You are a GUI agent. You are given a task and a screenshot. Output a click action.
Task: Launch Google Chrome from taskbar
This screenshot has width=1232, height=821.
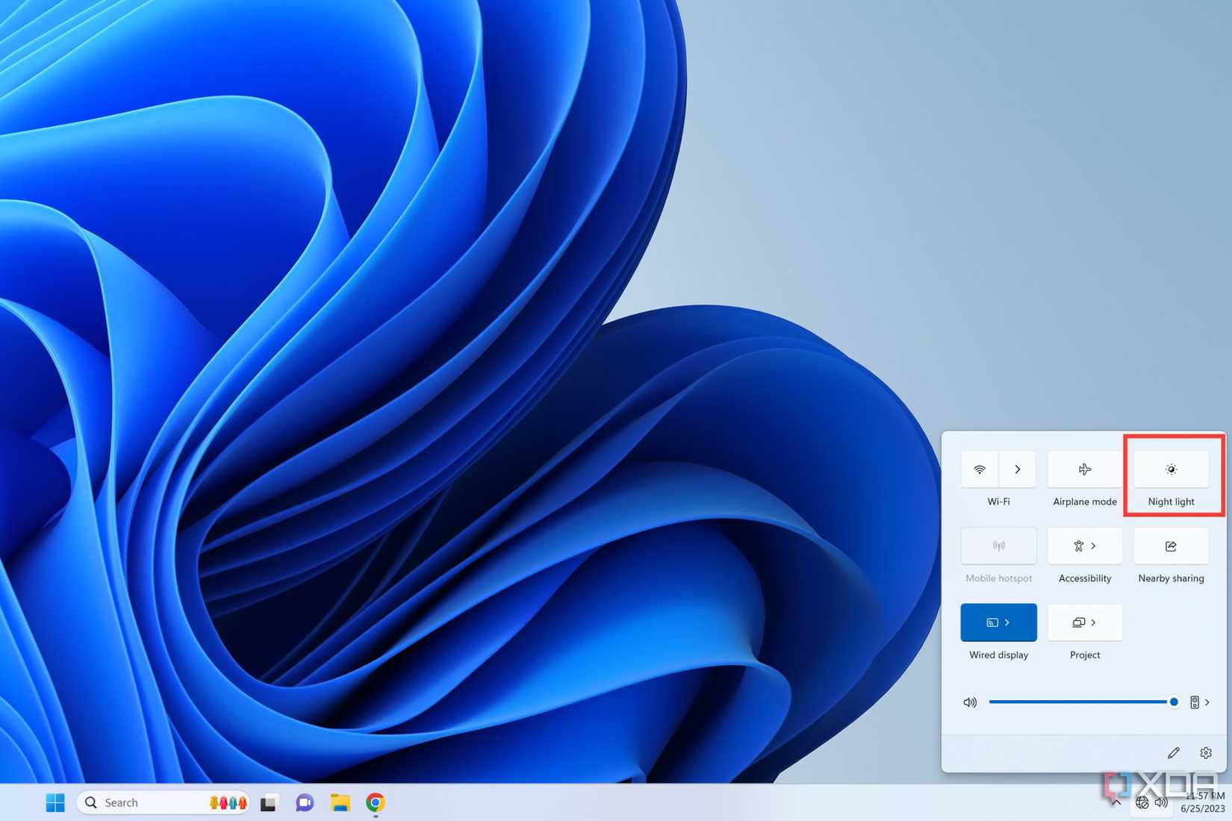pos(376,802)
